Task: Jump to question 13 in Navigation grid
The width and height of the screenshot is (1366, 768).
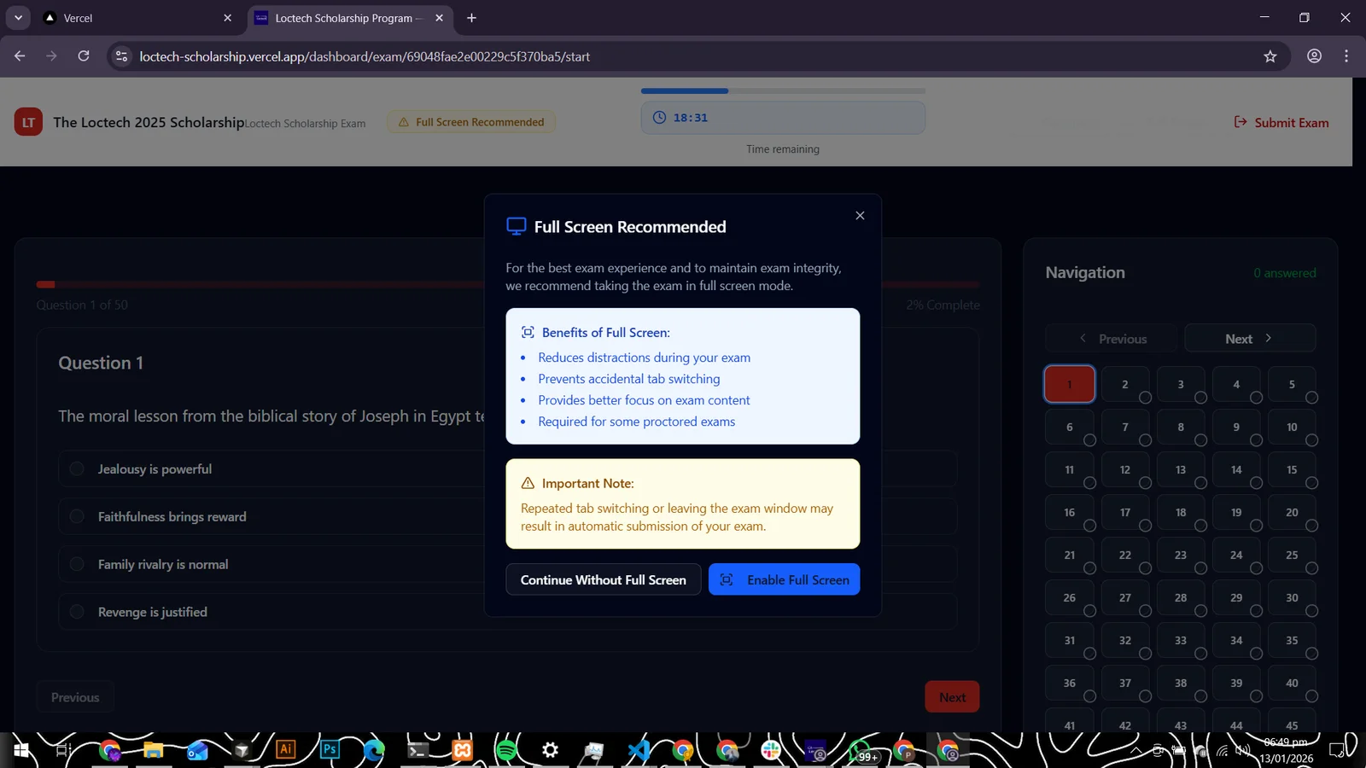Action: (1180, 469)
